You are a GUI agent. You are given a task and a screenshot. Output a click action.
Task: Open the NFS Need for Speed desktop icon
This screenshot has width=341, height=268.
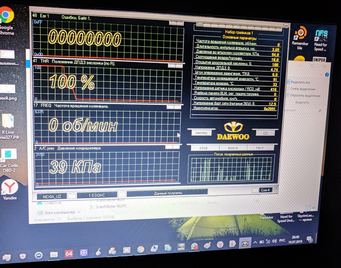click(x=320, y=41)
